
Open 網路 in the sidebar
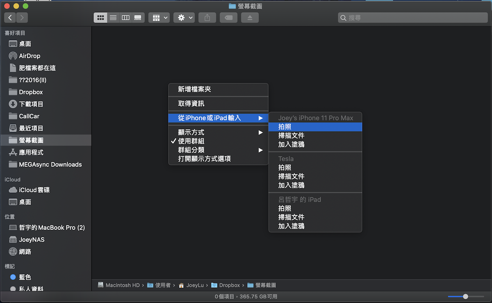pyautogui.click(x=46, y=252)
